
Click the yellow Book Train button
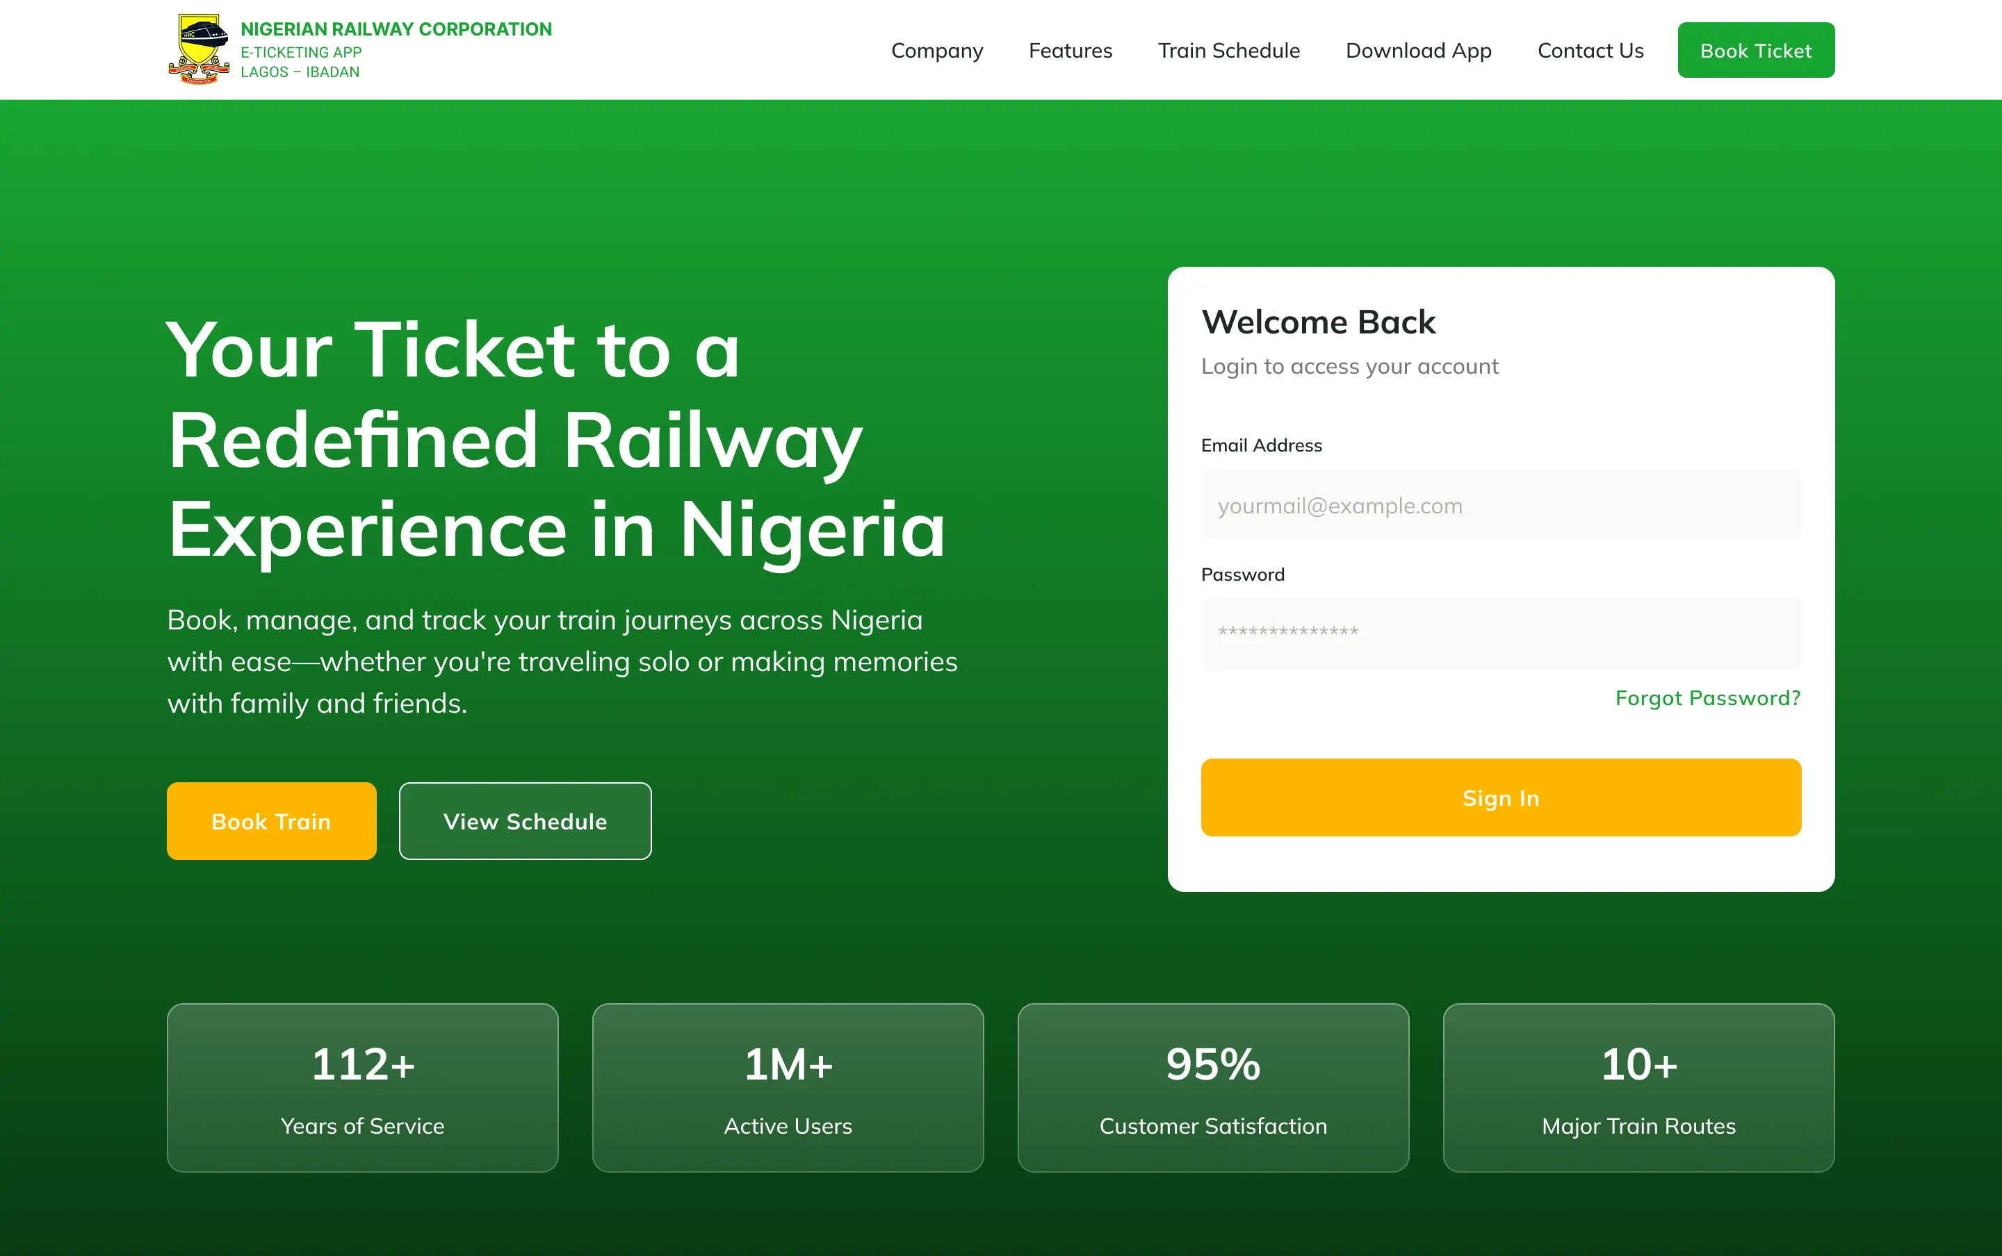pos(271,820)
